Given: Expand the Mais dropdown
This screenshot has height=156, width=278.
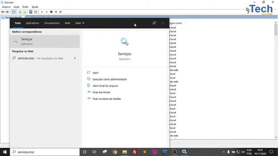Looking at the screenshot, I should click(79, 23).
